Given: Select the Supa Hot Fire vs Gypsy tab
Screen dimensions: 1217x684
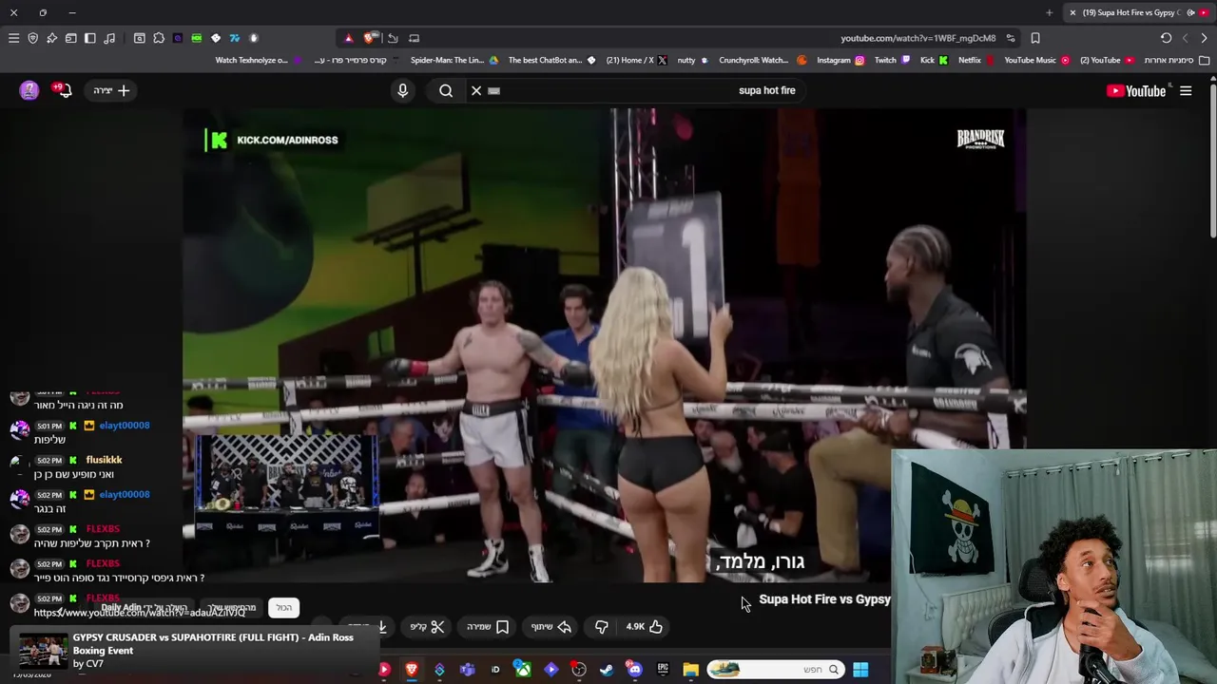Looking at the screenshot, I should coord(1136,12).
